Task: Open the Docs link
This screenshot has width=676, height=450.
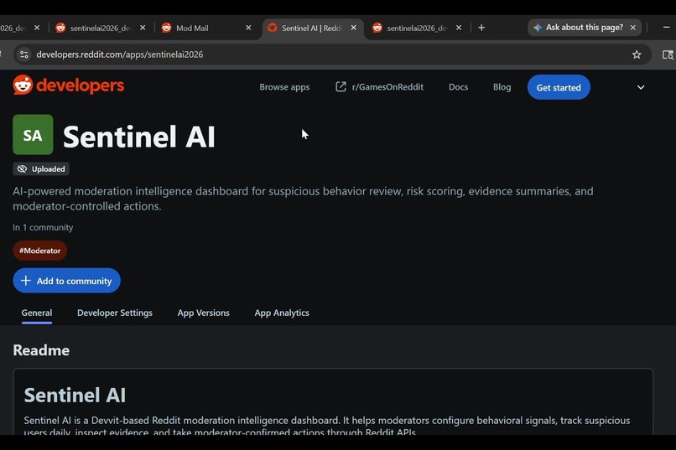Action: (x=458, y=87)
